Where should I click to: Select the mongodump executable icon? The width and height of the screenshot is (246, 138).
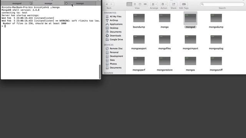(x=216, y=18)
